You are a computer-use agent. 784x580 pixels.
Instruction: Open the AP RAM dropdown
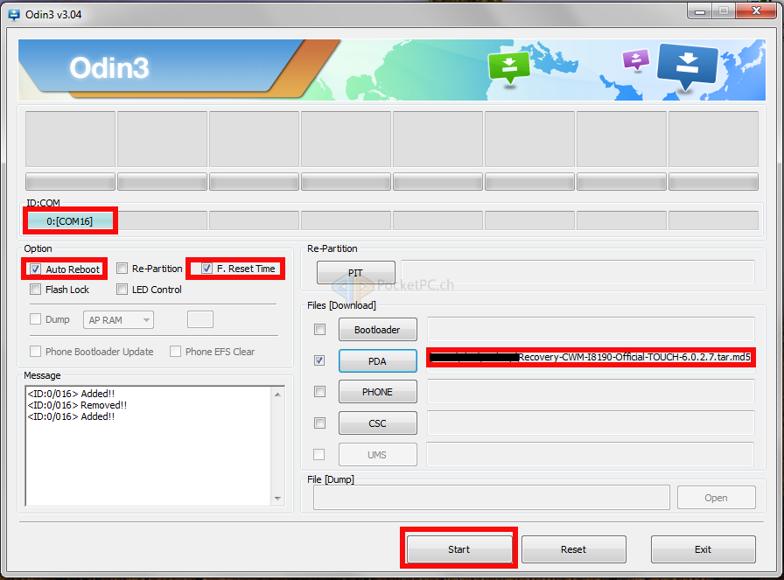118,320
